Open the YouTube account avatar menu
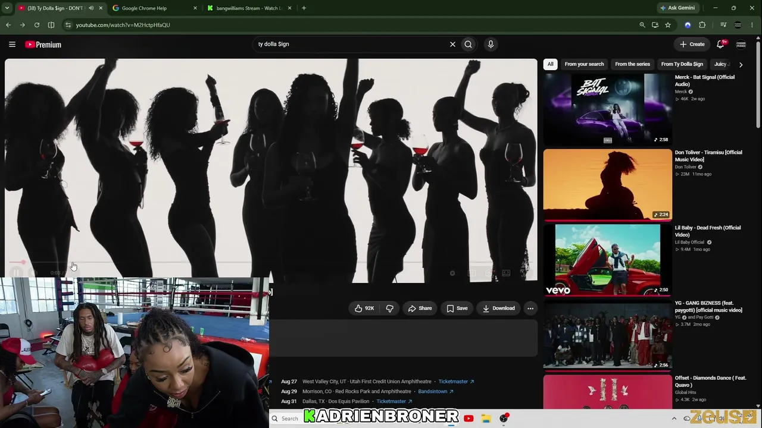Image resolution: width=762 pixels, height=428 pixels. click(x=741, y=44)
